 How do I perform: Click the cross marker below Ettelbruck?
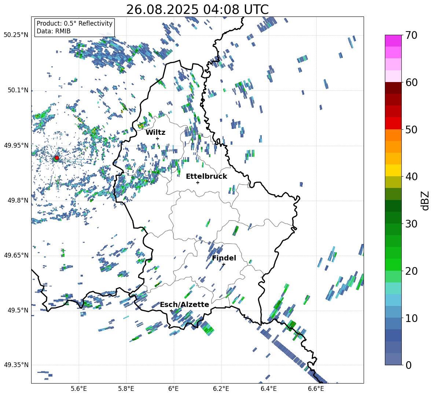pos(198,182)
